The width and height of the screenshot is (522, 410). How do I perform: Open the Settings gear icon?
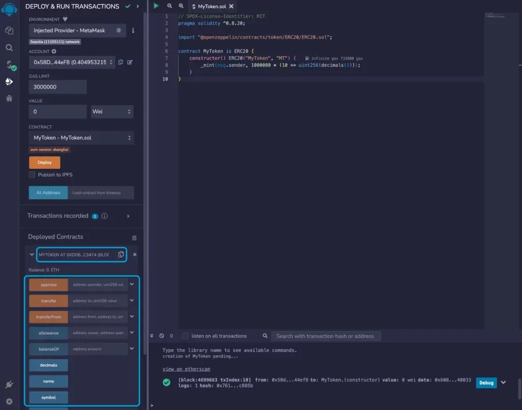click(9, 401)
